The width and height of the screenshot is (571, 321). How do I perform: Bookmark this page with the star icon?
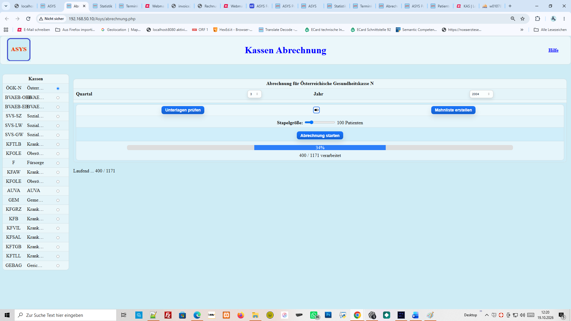click(523, 19)
